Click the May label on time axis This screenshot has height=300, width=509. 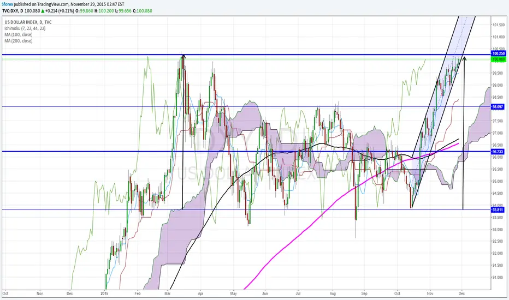point(233,293)
